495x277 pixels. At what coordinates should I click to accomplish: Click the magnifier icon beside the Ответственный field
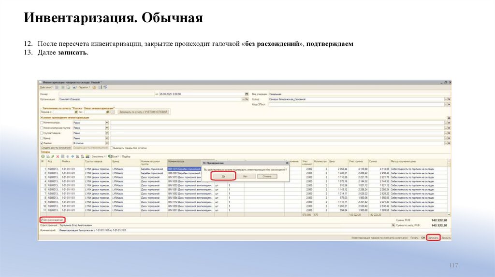[393, 225]
